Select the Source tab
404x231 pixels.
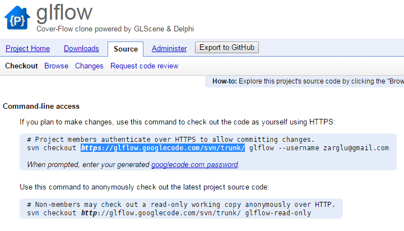pyautogui.click(x=126, y=49)
